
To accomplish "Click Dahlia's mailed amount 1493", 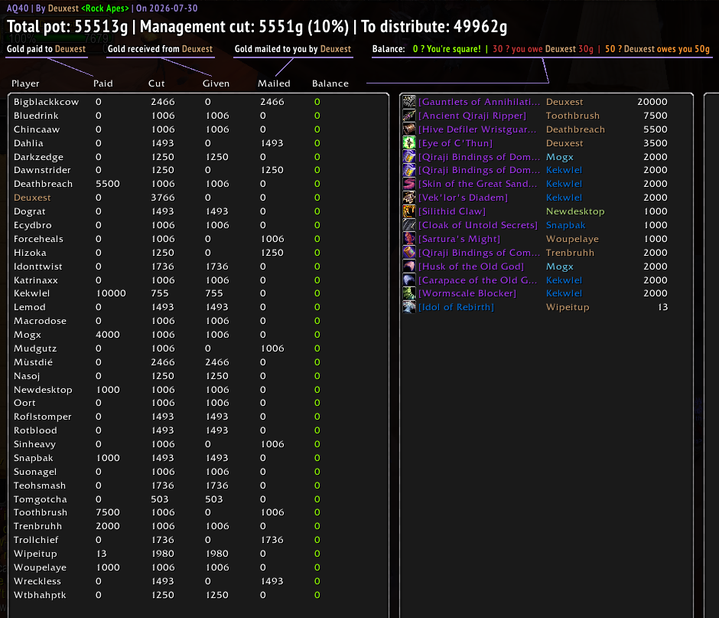I will [x=272, y=143].
